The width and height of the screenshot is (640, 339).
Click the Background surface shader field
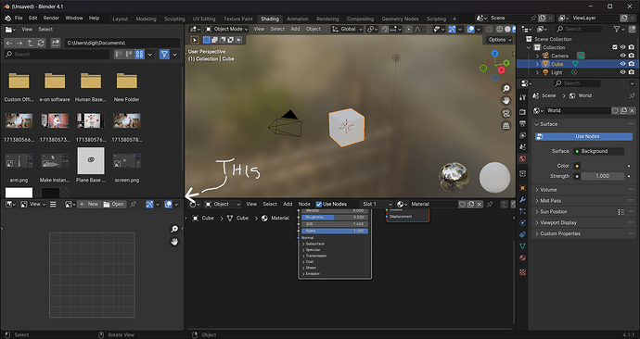click(x=598, y=151)
